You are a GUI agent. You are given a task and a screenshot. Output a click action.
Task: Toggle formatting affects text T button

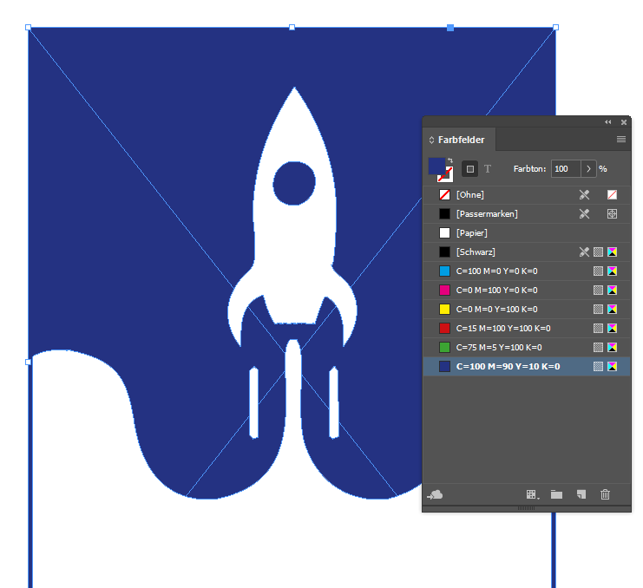[487, 169]
